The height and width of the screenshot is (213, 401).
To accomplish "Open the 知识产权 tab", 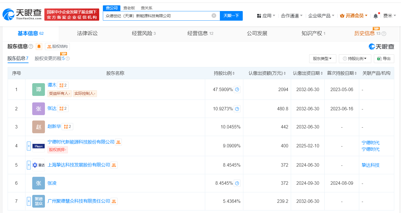I will point(313,33).
